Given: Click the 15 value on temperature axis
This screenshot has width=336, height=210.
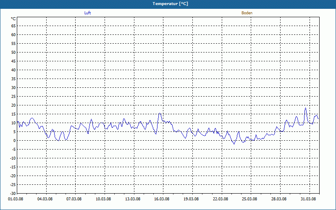Looking at the screenshot, I should [13, 114].
